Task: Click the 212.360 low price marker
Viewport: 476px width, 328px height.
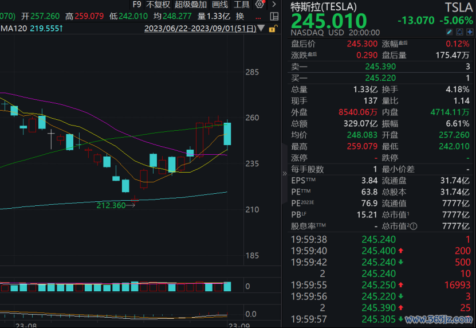Action: click(x=111, y=205)
